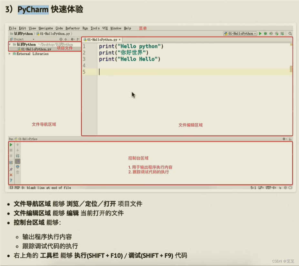
Task: Click the editor vertical scrollbar marker
Action: [291, 69]
